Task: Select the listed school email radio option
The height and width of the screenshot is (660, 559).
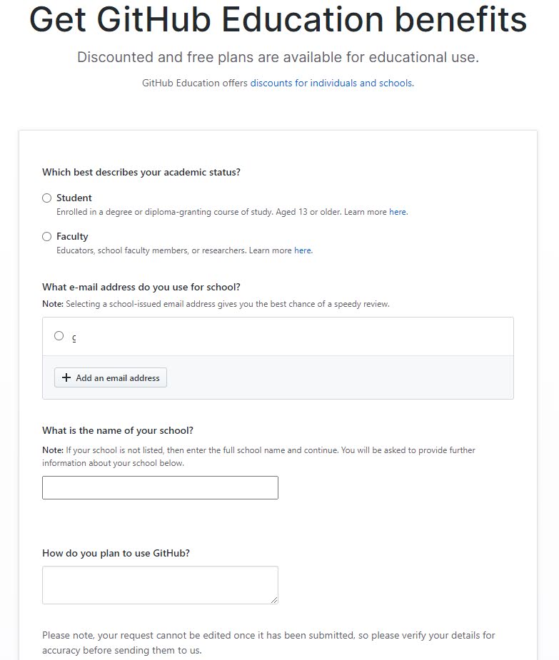Action: [x=59, y=336]
